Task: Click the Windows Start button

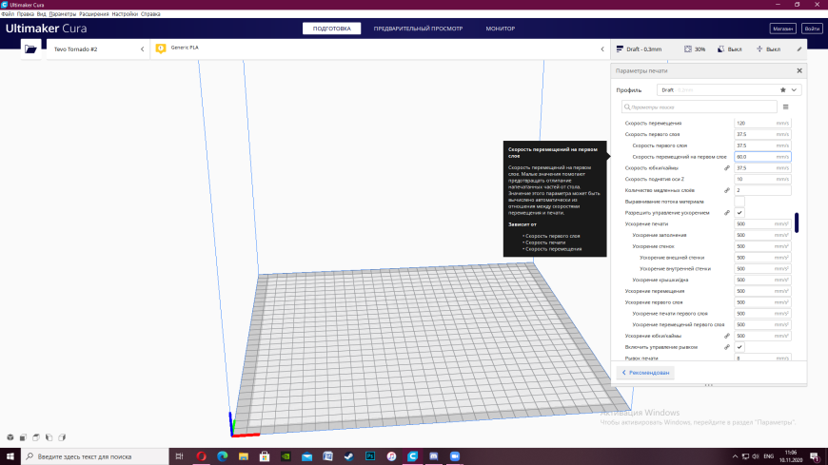Action: pyautogui.click(x=10, y=456)
